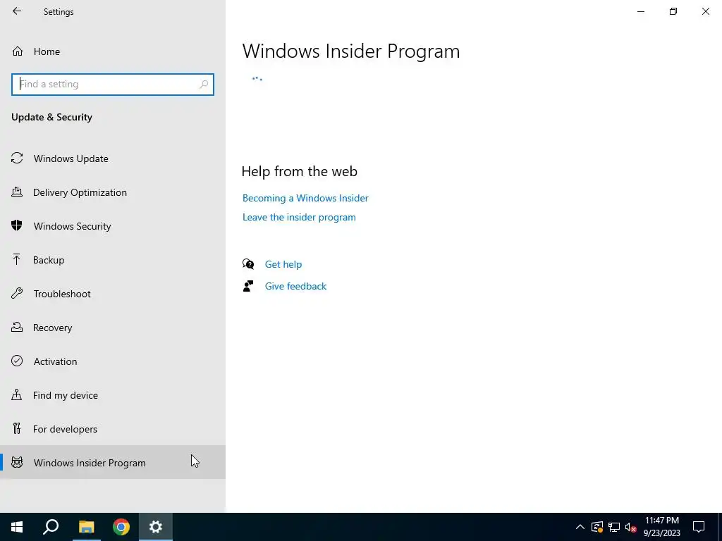
Task: Click the update status tray icon
Action: [597, 527]
